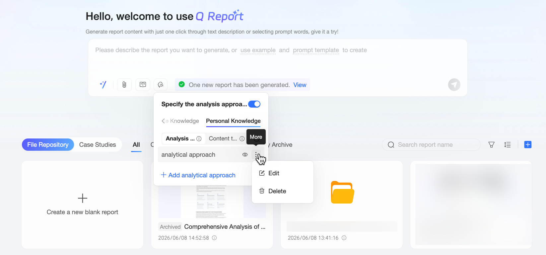
Task: Switch to Case Studies tab
Action: tap(98, 145)
